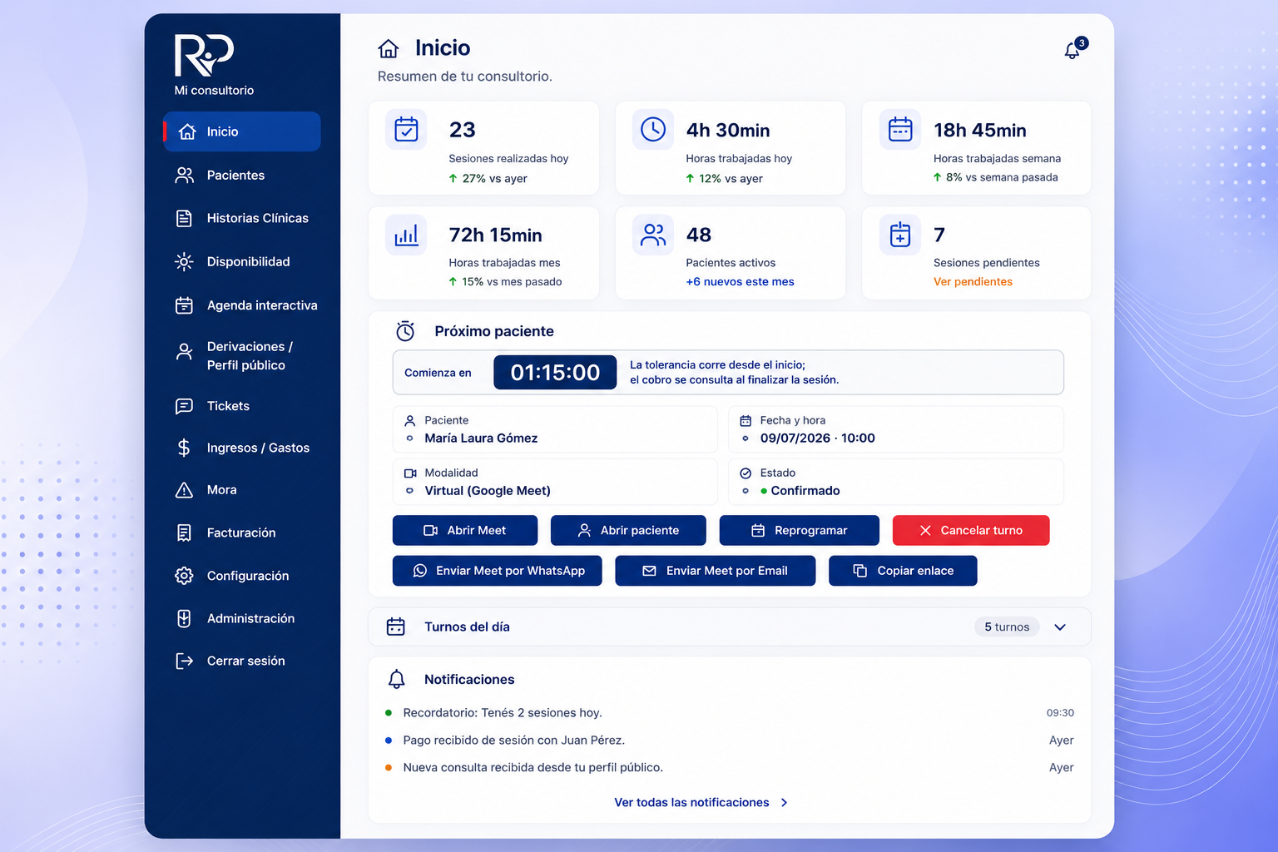1278x852 pixels.
Task: Click the Pacientes sidebar icon
Action: point(184,175)
